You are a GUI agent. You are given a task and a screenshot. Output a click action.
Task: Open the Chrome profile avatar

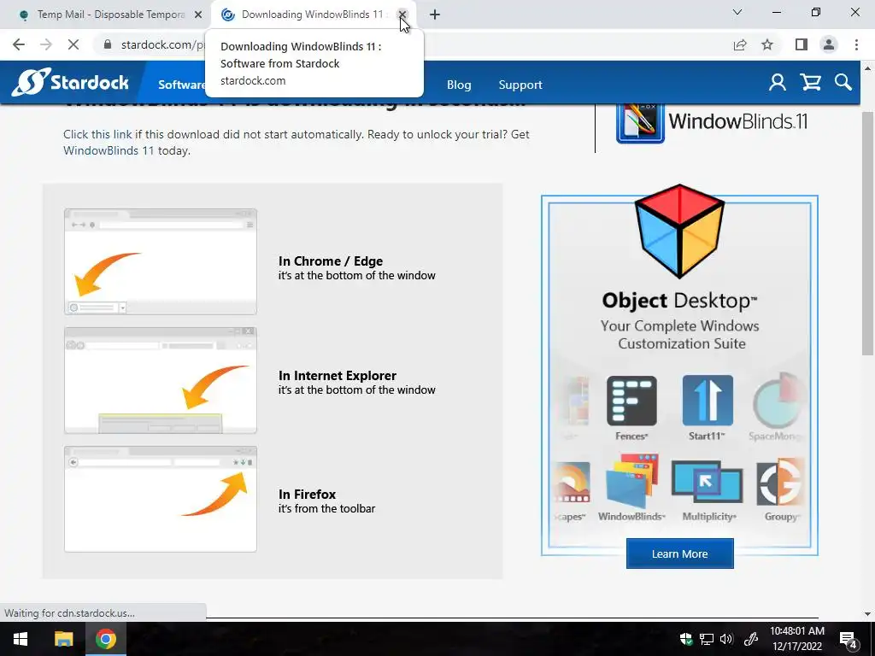[829, 44]
